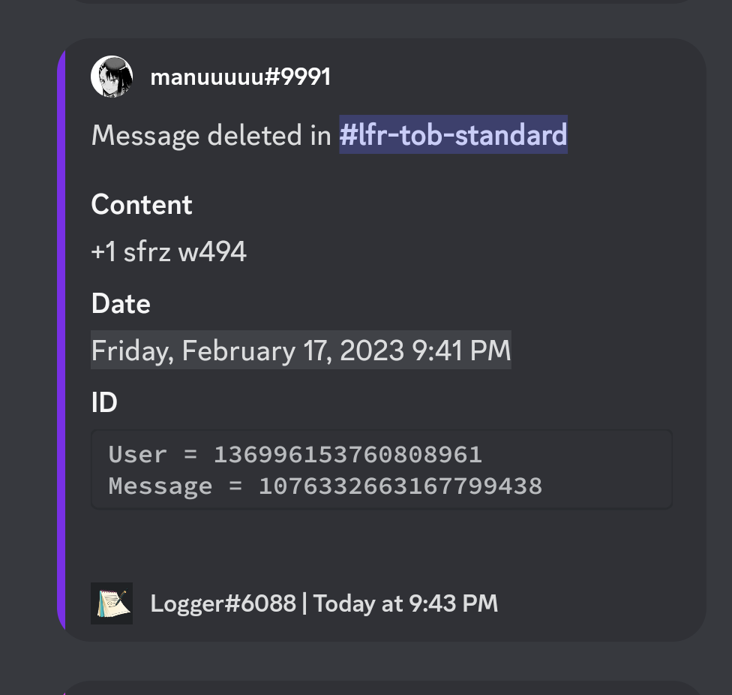Click the Logger notepad footer icon
Viewport: 732px width, 695px height.
112,603
